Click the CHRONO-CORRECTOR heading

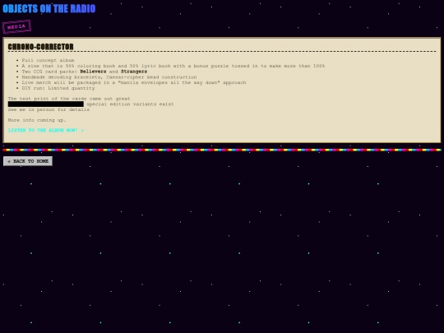(x=41, y=47)
